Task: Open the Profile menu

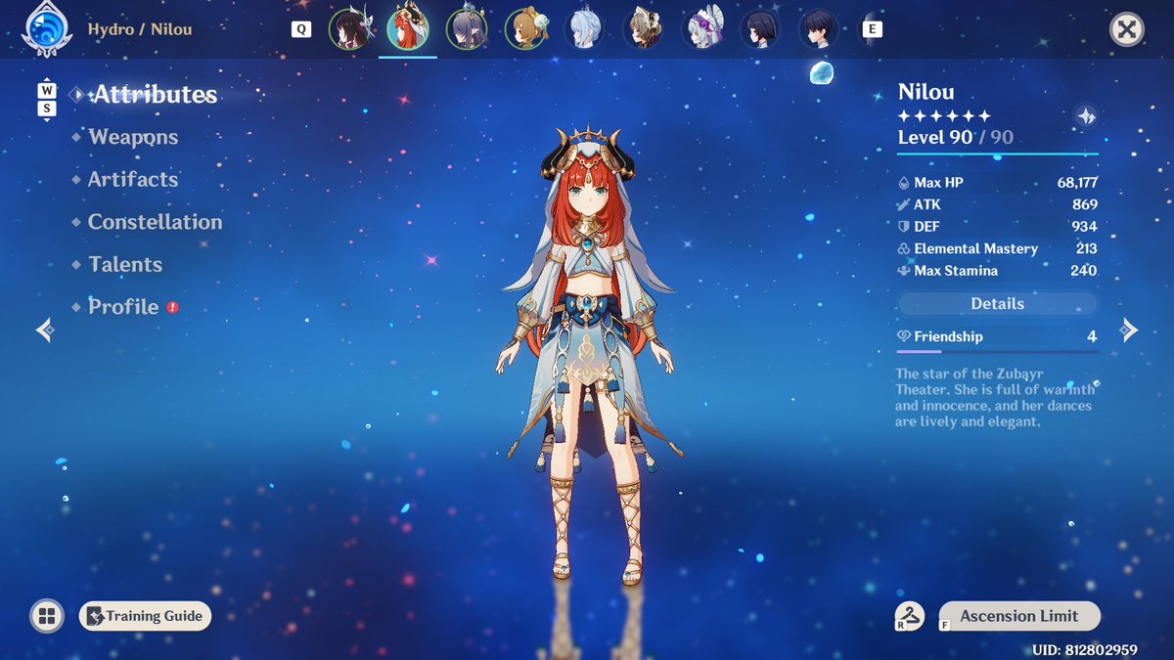Action: [123, 307]
